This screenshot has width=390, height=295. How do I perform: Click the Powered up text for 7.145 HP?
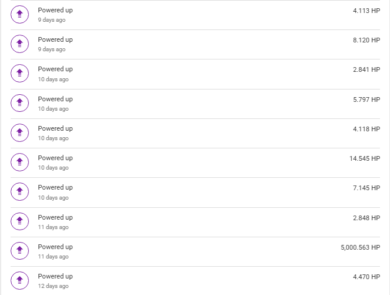[55, 188]
